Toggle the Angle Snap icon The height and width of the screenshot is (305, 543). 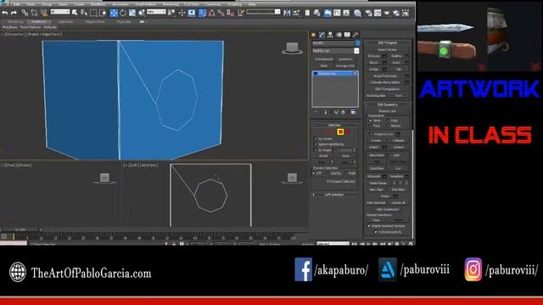(x=211, y=14)
